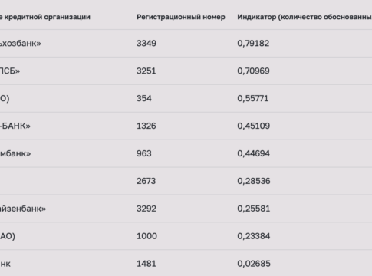Image resolution: width=372 pixels, height=276 pixels.
Task: Click indicator value 0,55771
Action: [253, 99]
